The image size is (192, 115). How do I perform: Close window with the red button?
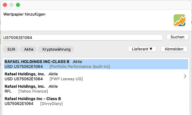click(5, 5)
